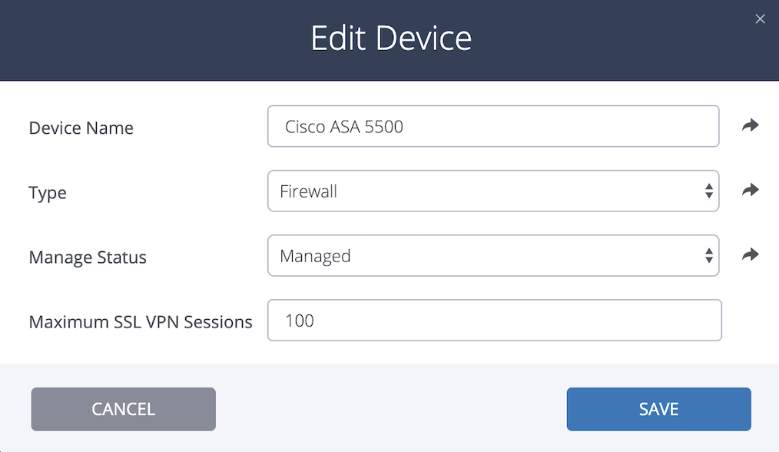Click the arrow icon beside Device Name
The image size is (779, 452).
(750, 125)
